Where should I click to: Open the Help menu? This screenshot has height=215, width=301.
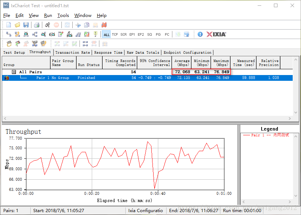[102, 16]
